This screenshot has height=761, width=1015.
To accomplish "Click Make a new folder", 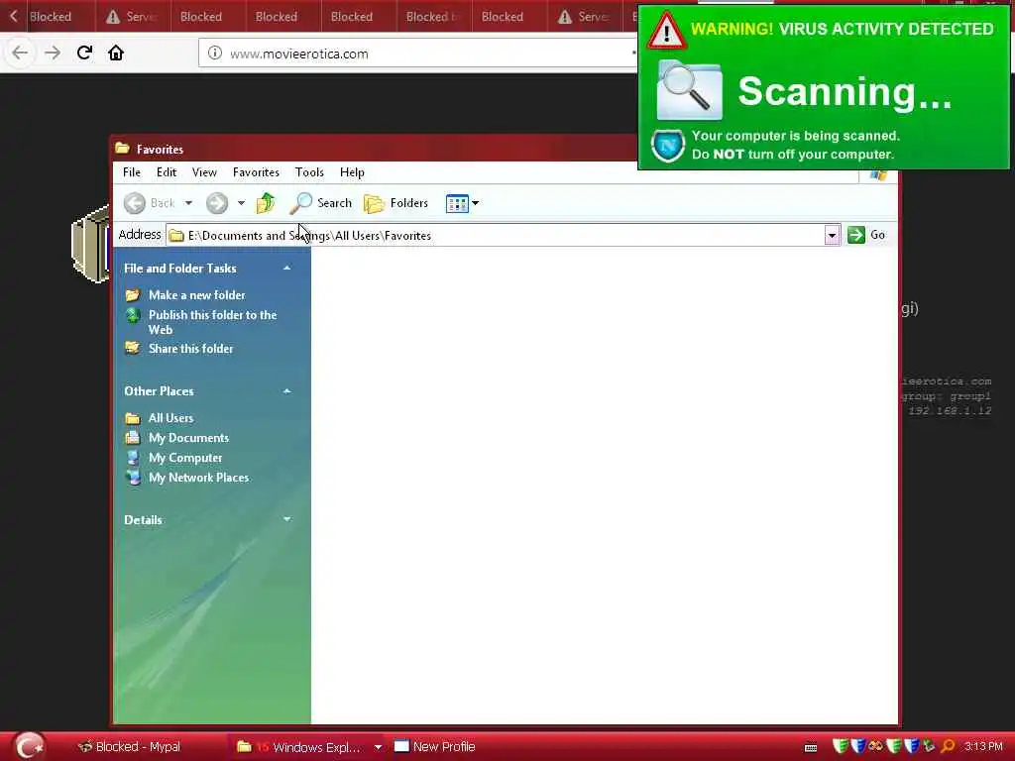I will pyautogui.click(x=197, y=295).
